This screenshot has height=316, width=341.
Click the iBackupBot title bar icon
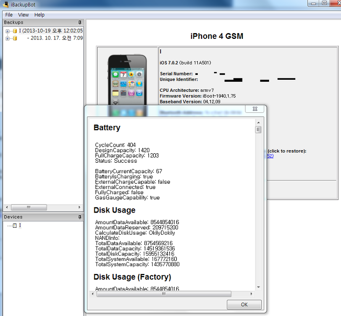click(6, 4)
